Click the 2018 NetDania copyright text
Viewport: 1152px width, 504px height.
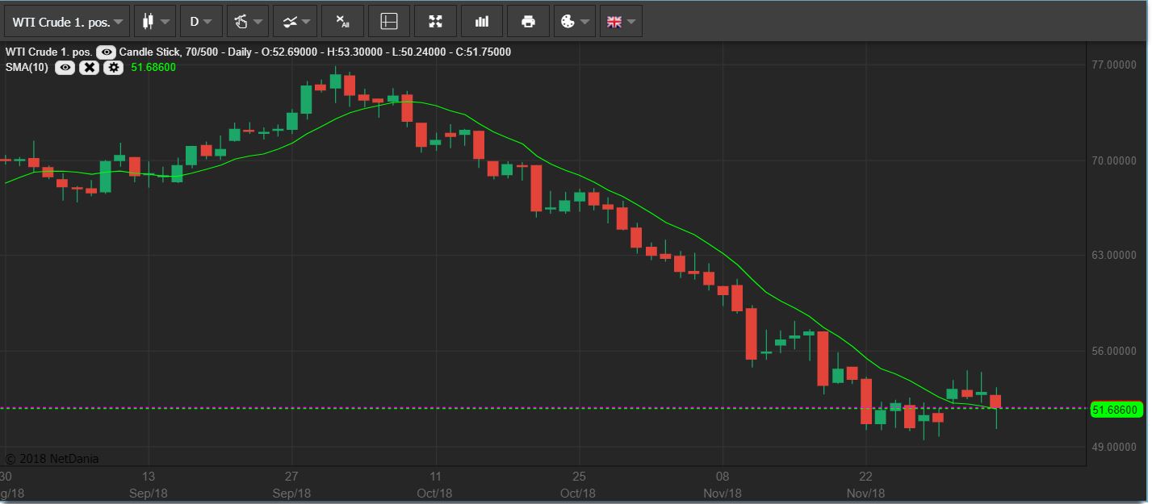point(52,459)
